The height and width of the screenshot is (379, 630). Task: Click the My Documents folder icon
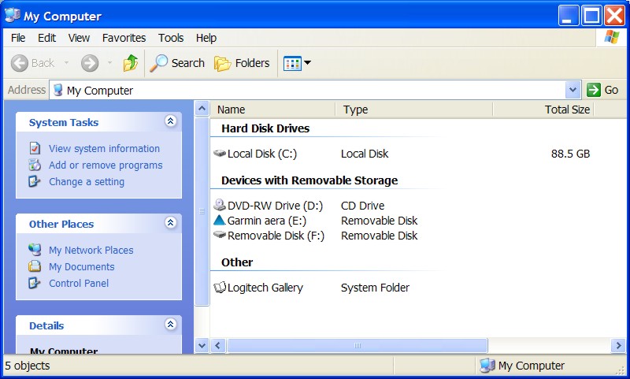coord(35,266)
